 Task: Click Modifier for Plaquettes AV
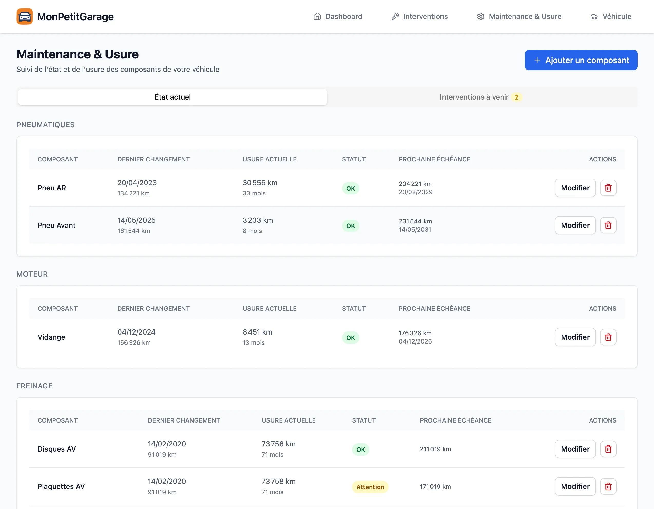575,486
